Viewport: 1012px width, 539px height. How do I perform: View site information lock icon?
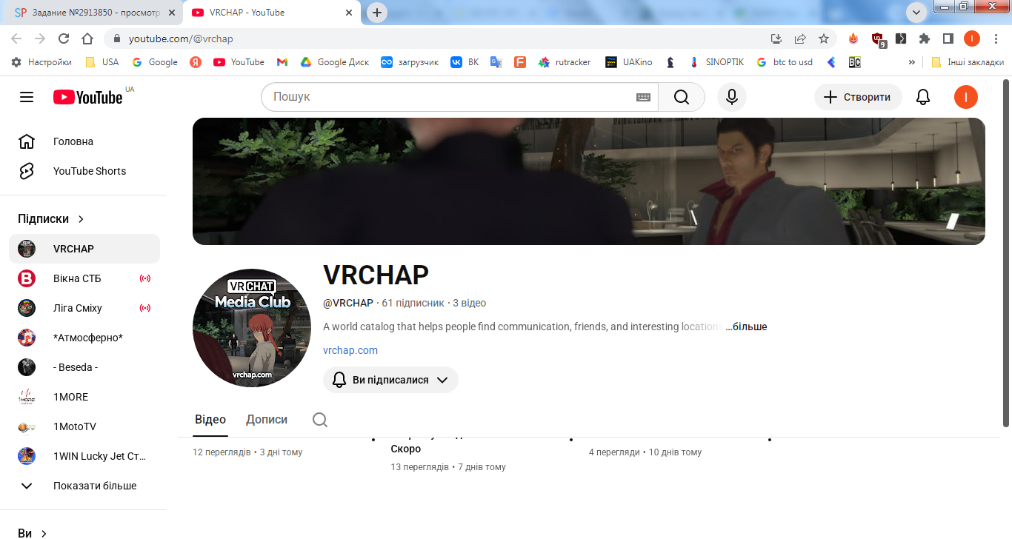click(x=116, y=38)
